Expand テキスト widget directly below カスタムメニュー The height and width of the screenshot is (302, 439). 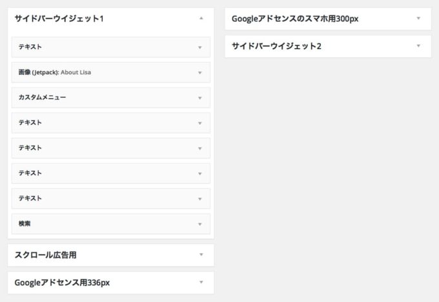[200, 123]
